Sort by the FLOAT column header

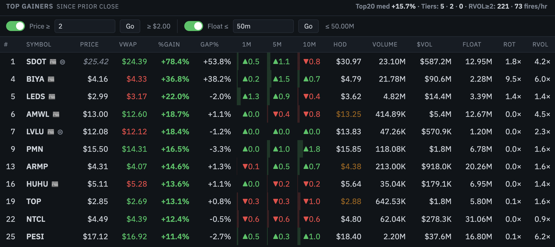click(x=472, y=45)
